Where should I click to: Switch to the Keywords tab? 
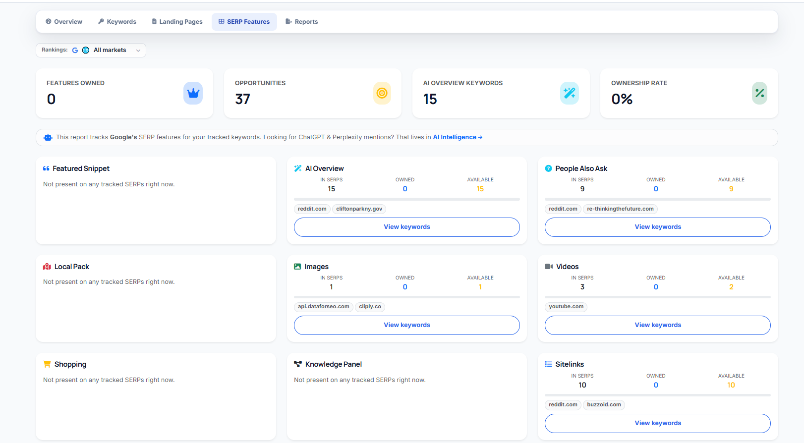117,22
